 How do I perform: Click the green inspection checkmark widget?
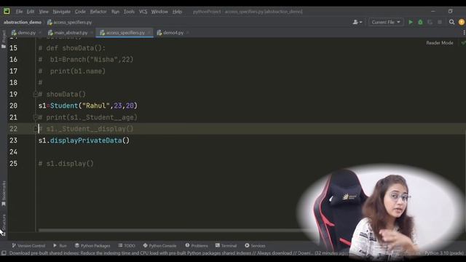(x=463, y=43)
